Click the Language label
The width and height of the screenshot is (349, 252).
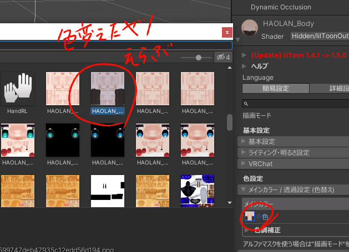pyautogui.click(x=258, y=78)
